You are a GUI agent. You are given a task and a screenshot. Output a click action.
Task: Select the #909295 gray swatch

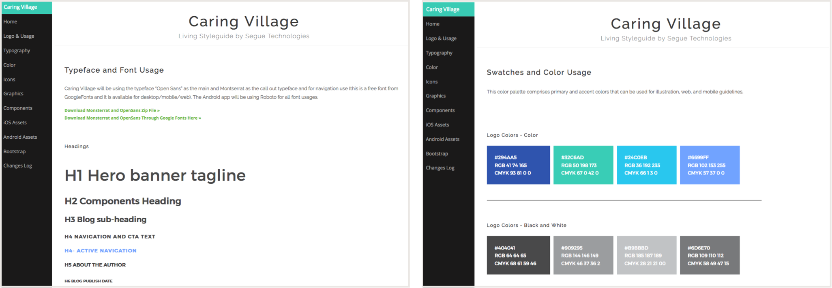pyautogui.click(x=583, y=255)
